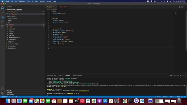This screenshot has width=187, height=105.
Task: Open the Source Control view
Action: 2,17
